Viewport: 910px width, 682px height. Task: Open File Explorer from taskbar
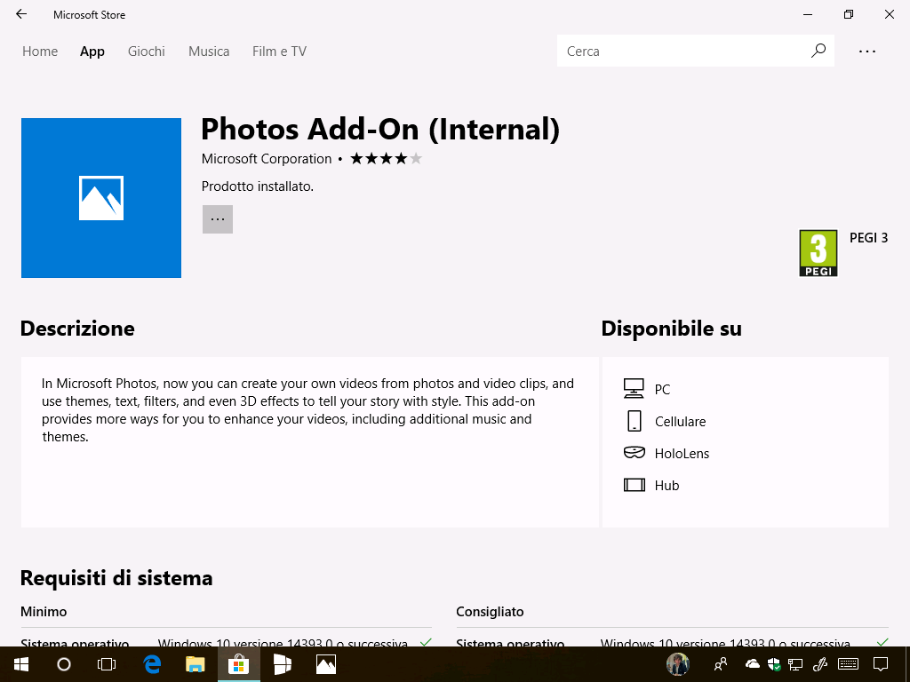[x=195, y=664]
